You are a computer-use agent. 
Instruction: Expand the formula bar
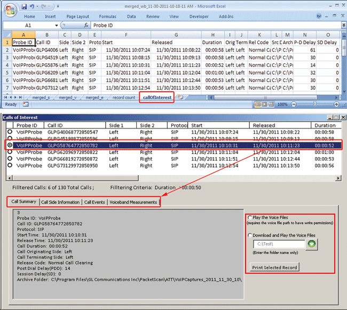coord(344,25)
